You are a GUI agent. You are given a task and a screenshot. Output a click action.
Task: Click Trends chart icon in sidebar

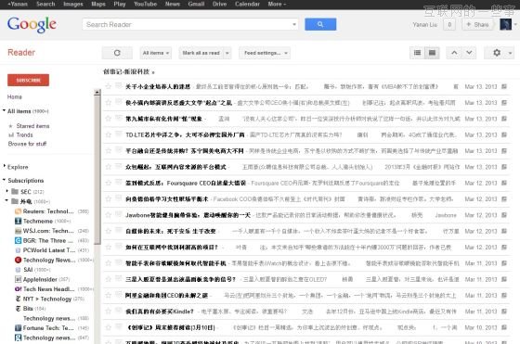pyautogui.click(x=11, y=134)
